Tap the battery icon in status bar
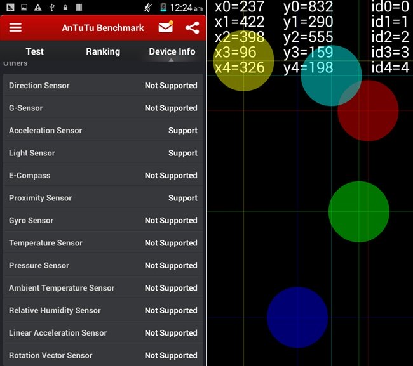The width and height of the screenshot is (413, 366). coord(163,8)
